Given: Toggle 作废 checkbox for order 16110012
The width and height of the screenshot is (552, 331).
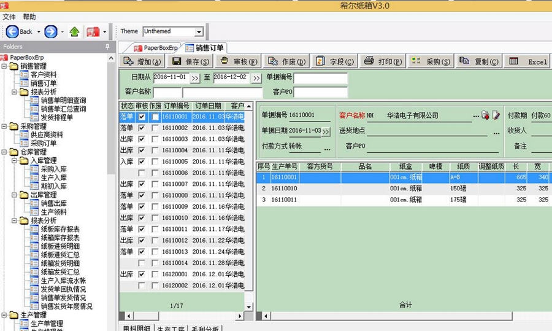Looking at the screenshot, I should (x=155, y=240).
